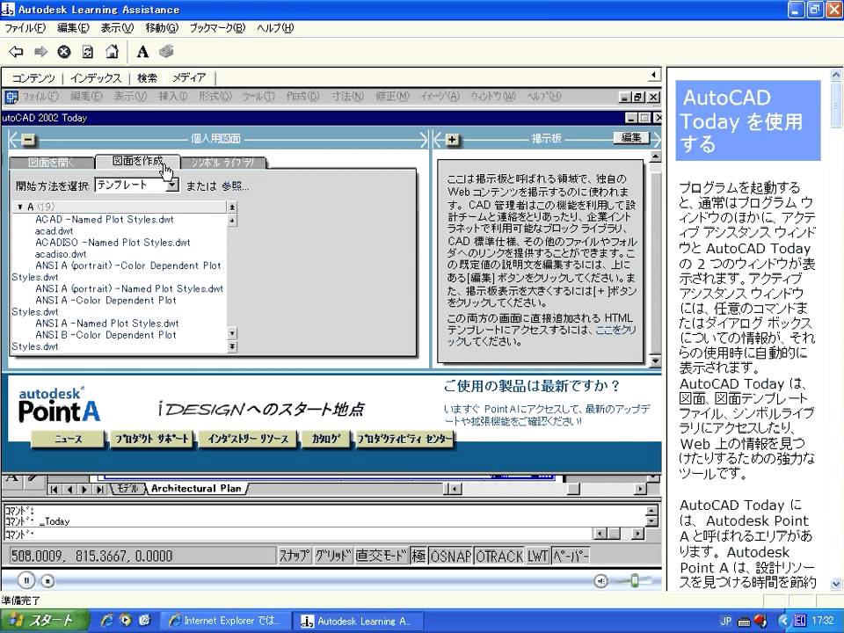Image resolution: width=844 pixels, height=633 pixels.
Task: Pause the media playback
Action: click(x=25, y=581)
